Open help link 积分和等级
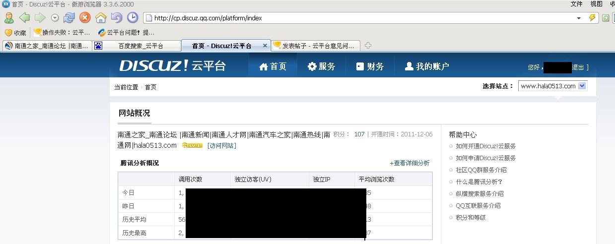Viewport: 615px width, 244px height. point(471,218)
